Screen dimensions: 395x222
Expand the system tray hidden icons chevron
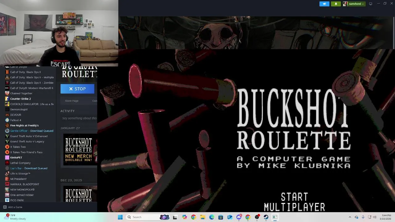click(x=350, y=217)
